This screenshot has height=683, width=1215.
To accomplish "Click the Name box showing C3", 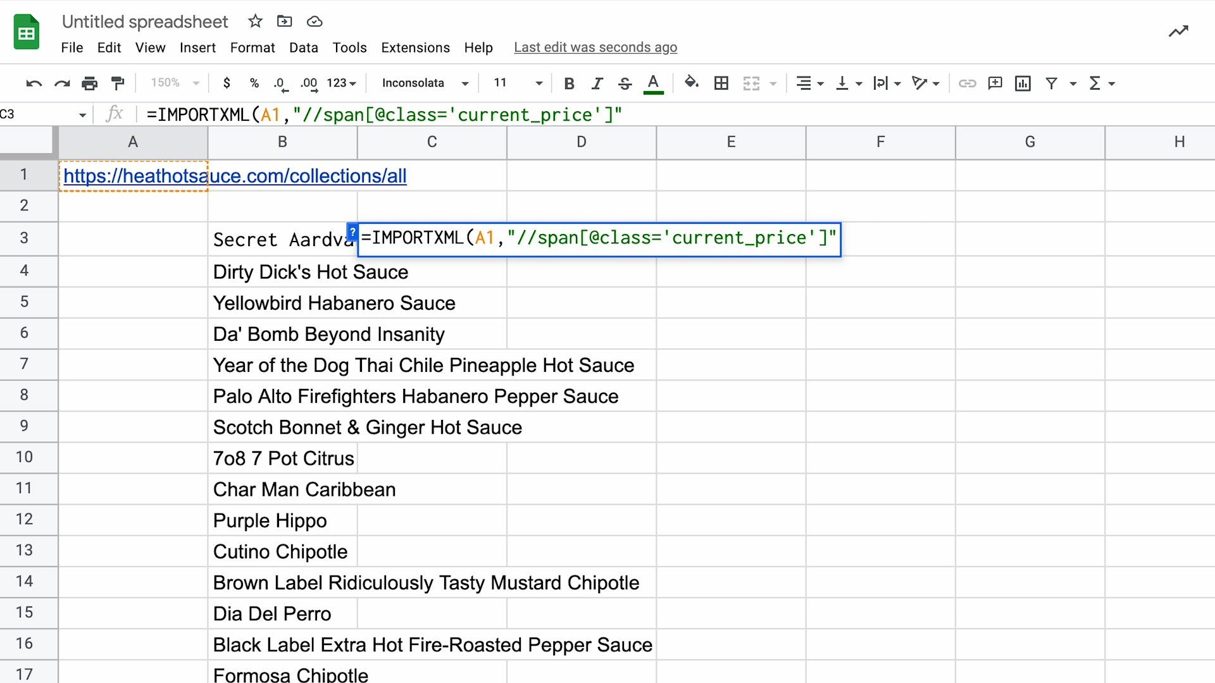I will click(x=43, y=114).
